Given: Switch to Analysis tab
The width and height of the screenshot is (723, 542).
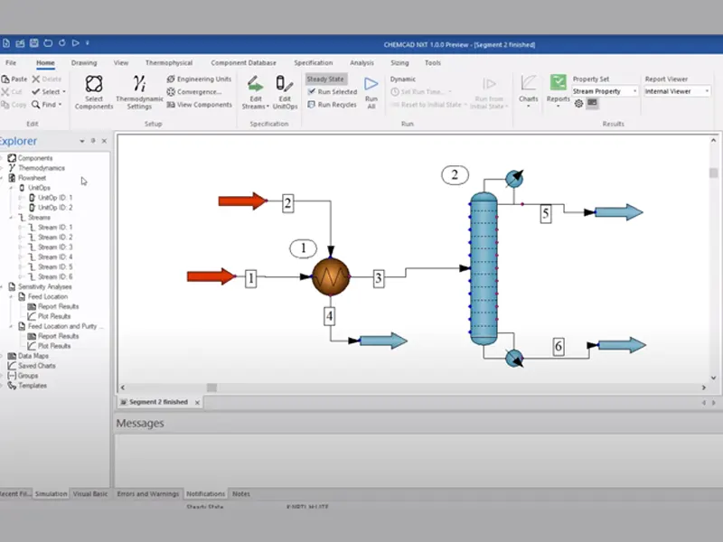Looking at the screenshot, I should (361, 62).
